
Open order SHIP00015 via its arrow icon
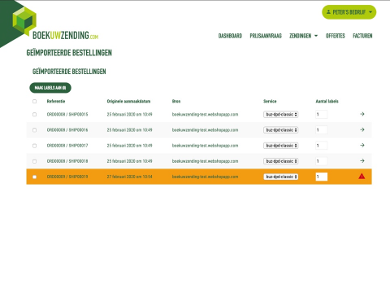pos(362,114)
